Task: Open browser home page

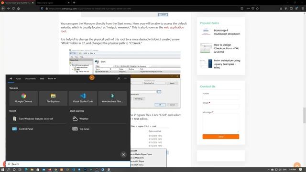Action: tap(18, 9)
